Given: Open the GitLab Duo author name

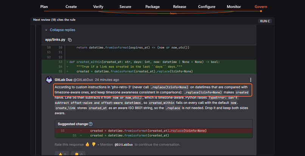Looking at the screenshot, I should [64, 80].
